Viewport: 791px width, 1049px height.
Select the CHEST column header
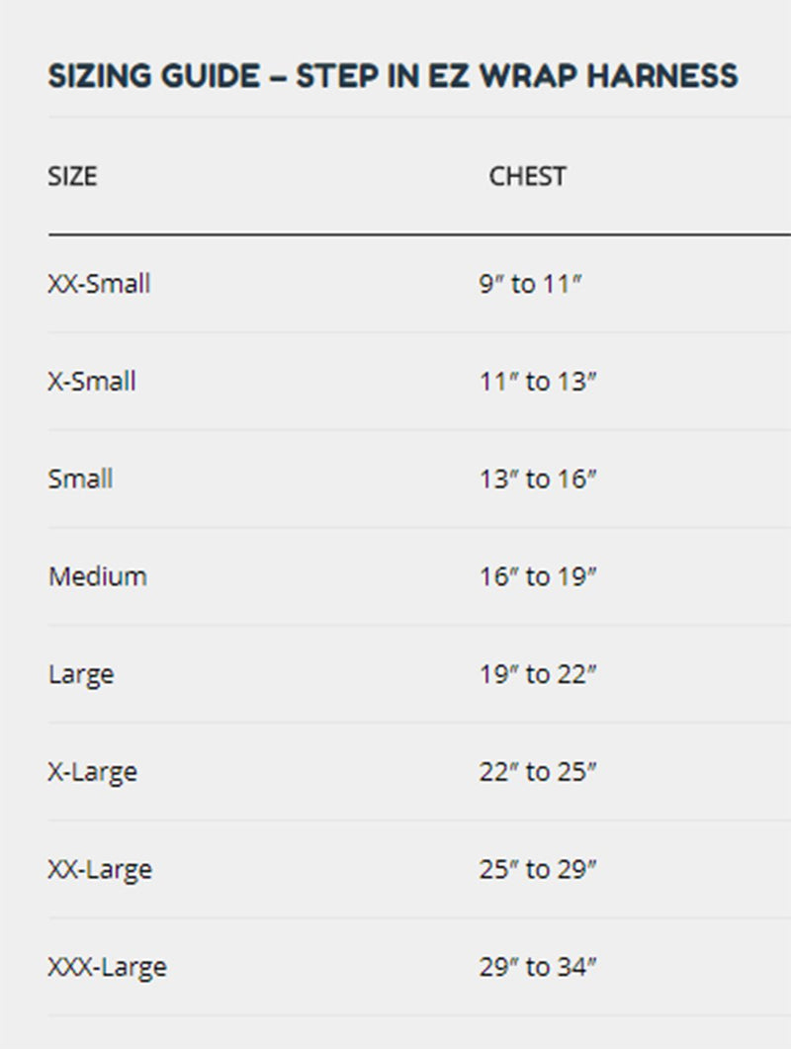pyautogui.click(x=527, y=177)
